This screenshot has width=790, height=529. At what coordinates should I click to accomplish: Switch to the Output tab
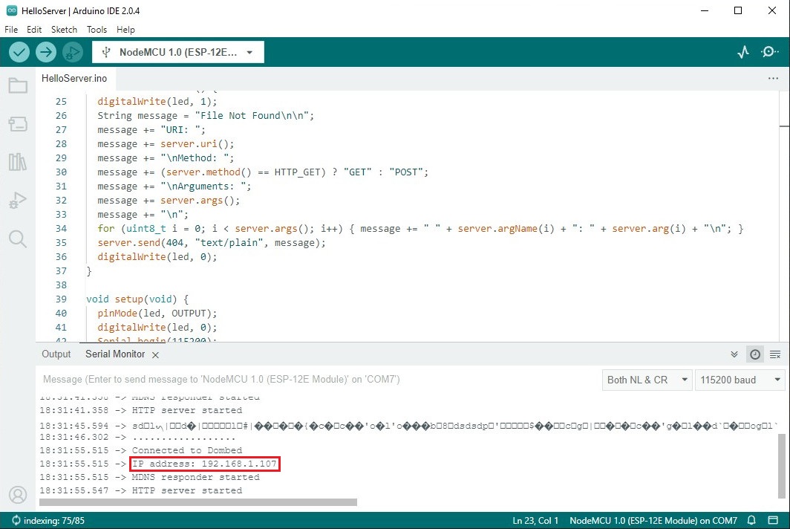(56, 354)
